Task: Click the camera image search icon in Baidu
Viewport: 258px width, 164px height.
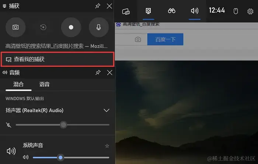Action: pos(138,40)
